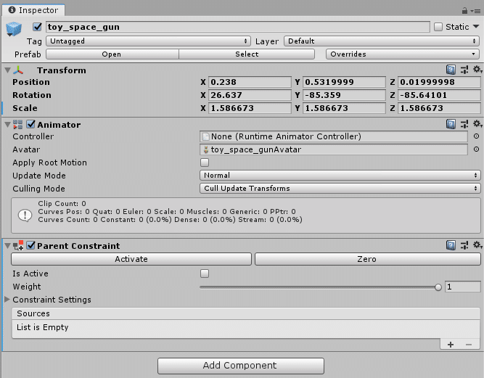Screen dimensions: 484x378
Task: Open the Transform preset selector icon
Action: [464, 70]
